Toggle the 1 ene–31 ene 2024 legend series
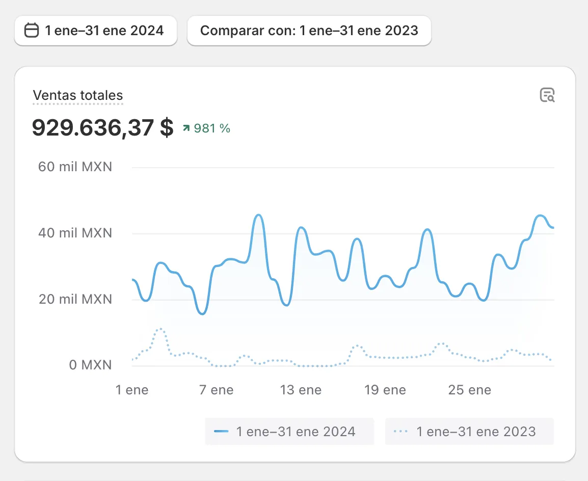This screenshot has width=588, height=481. coord(289,432)
